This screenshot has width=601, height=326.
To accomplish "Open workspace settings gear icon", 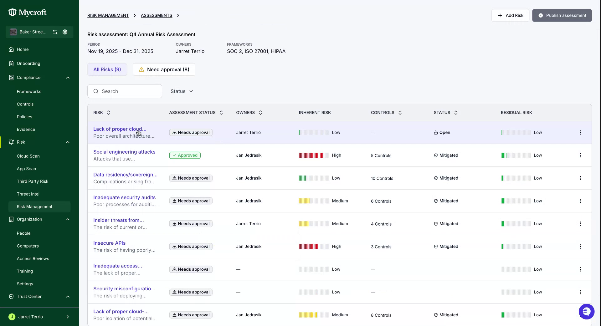I will tap(65, 32).
